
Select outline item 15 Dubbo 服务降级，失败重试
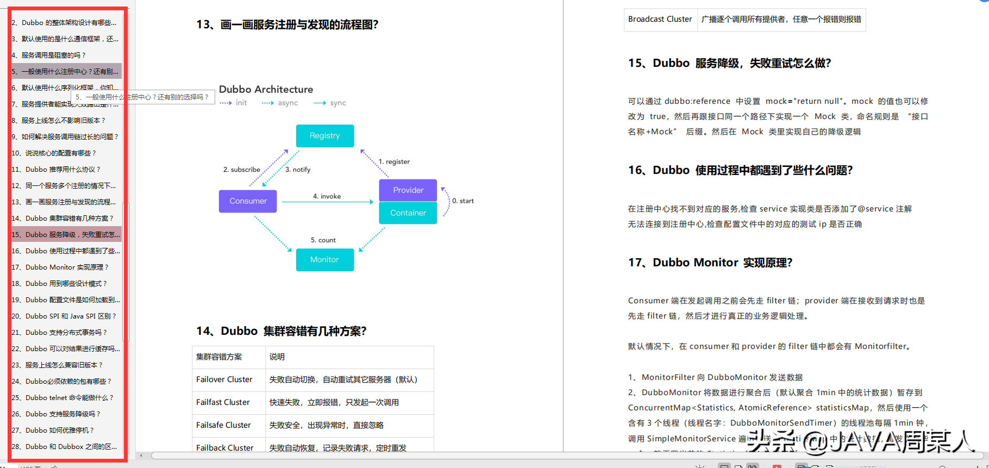click(66, 234)
